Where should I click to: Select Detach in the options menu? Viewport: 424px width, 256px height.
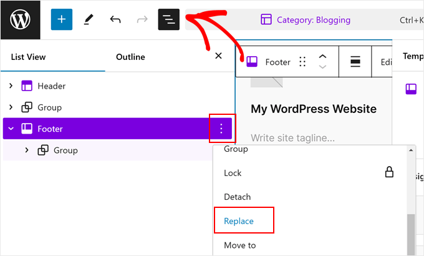coord(237,197)
